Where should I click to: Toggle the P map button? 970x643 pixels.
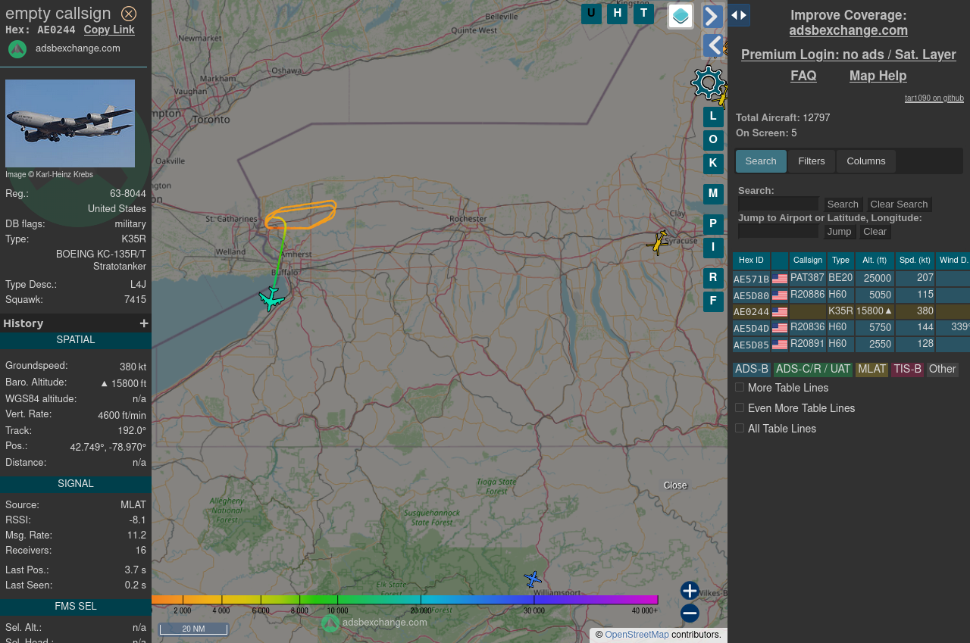(x=713, y=224)
